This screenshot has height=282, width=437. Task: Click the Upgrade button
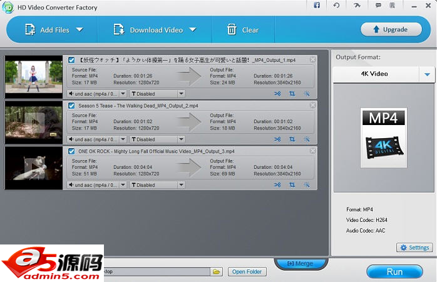pos(391,29)
